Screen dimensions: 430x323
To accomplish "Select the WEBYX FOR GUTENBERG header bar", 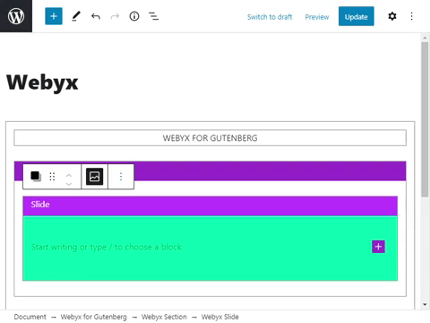I will 210,138.
